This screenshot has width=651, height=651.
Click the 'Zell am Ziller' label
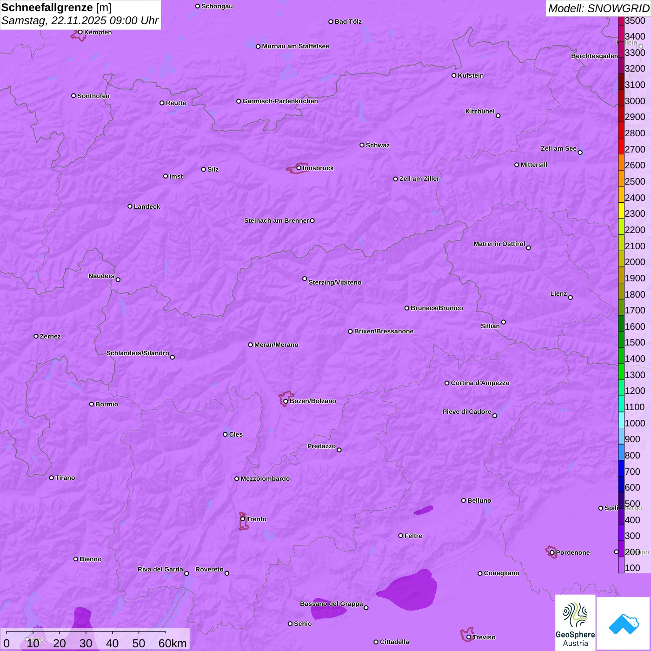[419, 179]
